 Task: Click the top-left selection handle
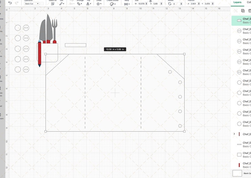coord(46,54)
